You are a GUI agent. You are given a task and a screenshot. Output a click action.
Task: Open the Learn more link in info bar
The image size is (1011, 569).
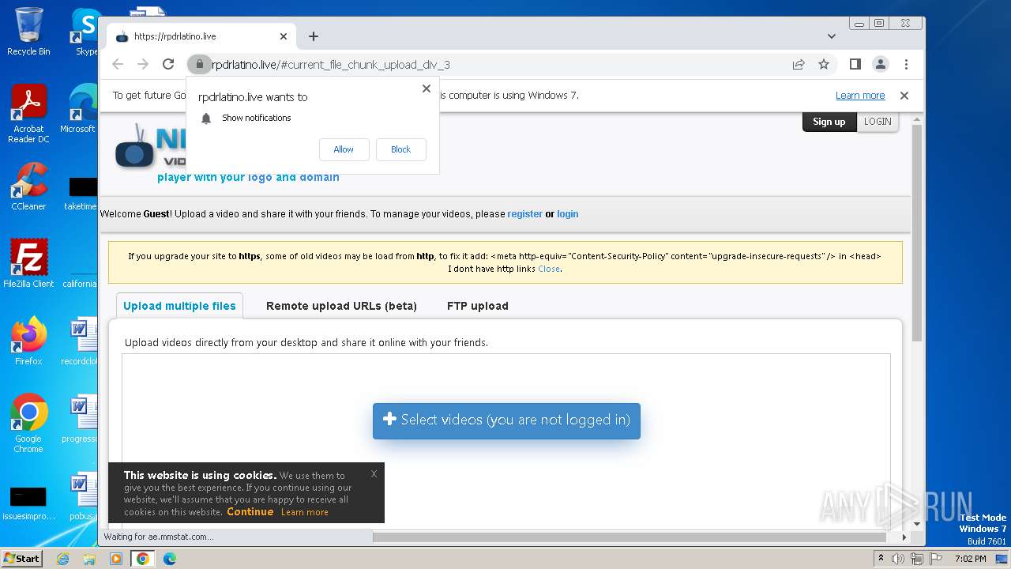860,96
